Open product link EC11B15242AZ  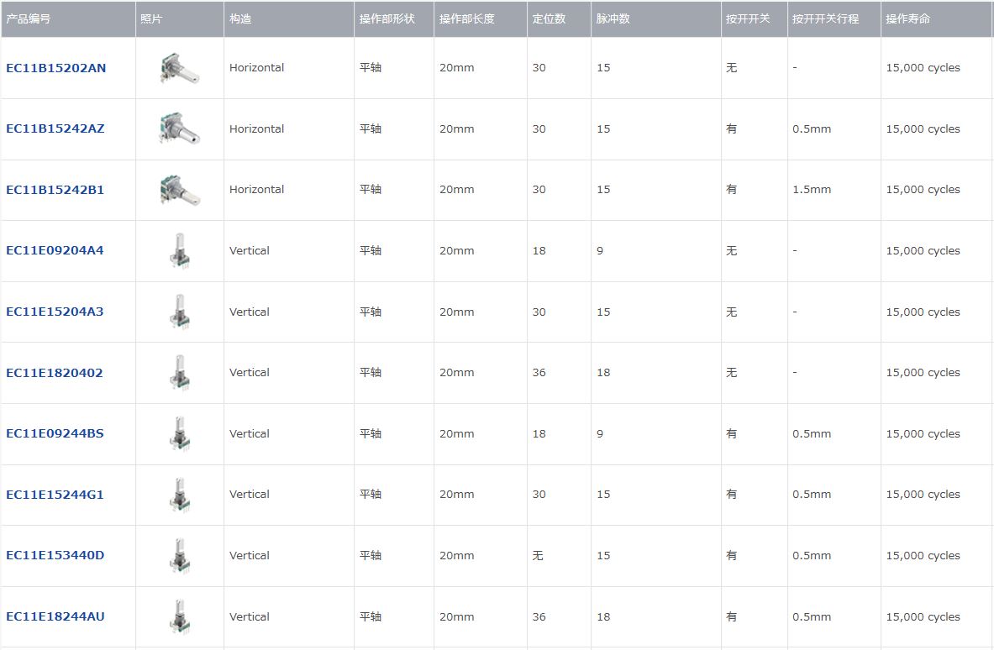55,128
